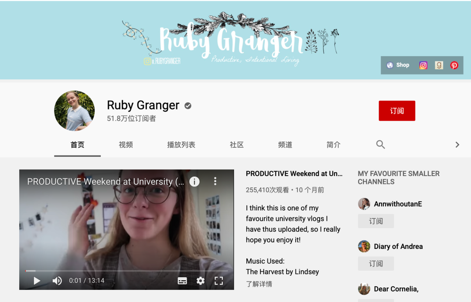This screenshot has width=471, height=302.
Task: Click the 255,410次观看 view count
Action: pos(267,190)
